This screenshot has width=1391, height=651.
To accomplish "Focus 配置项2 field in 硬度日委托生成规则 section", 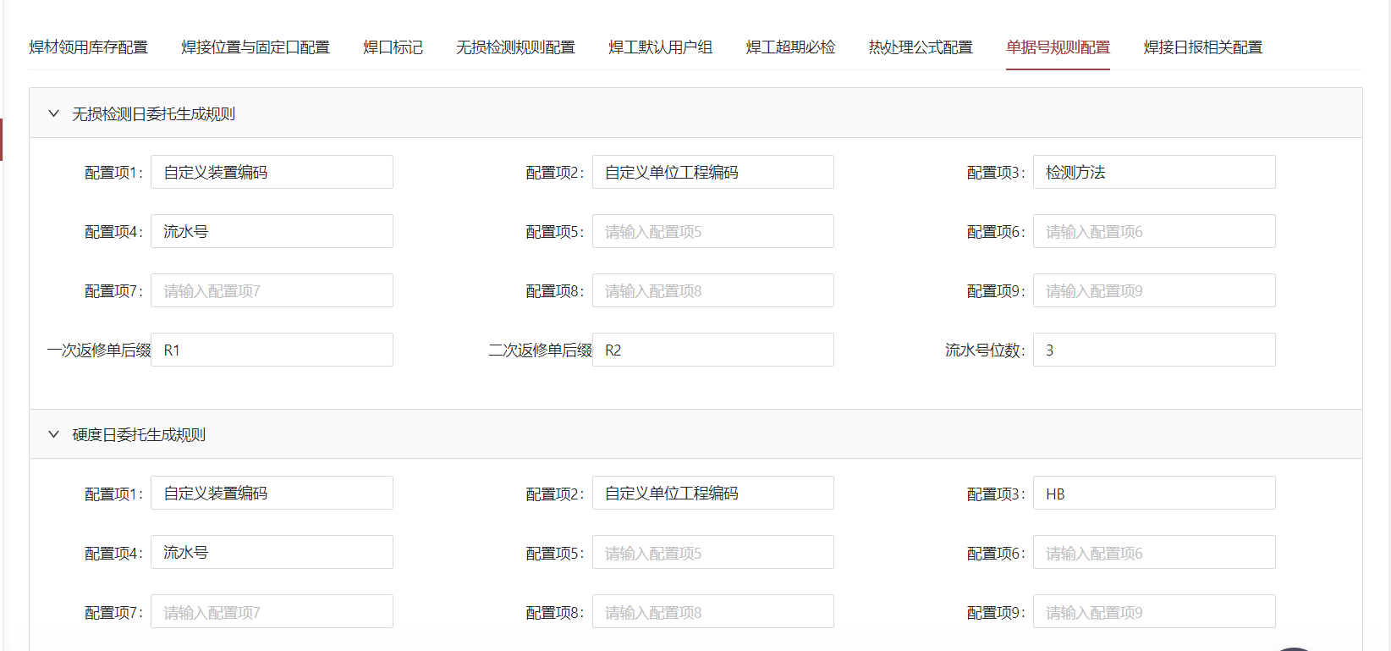I will pyautogui.click(x=713, y=493).
